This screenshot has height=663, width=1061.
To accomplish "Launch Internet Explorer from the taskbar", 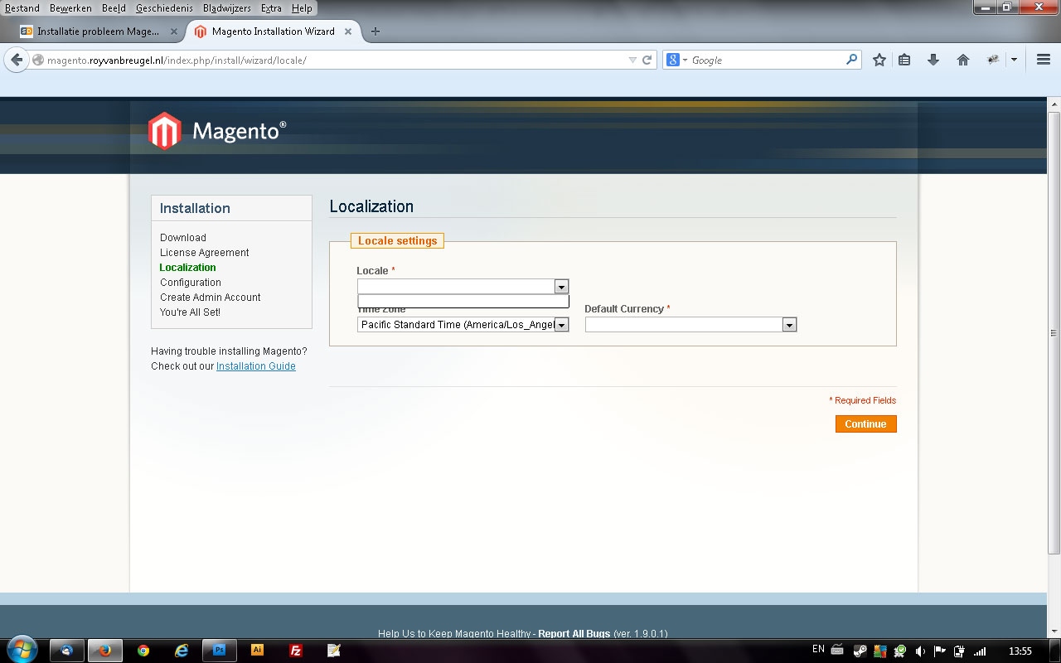I will 182,651.
